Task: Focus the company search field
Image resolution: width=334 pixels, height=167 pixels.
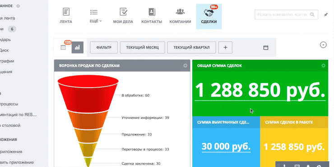Action: pos(286,14)
